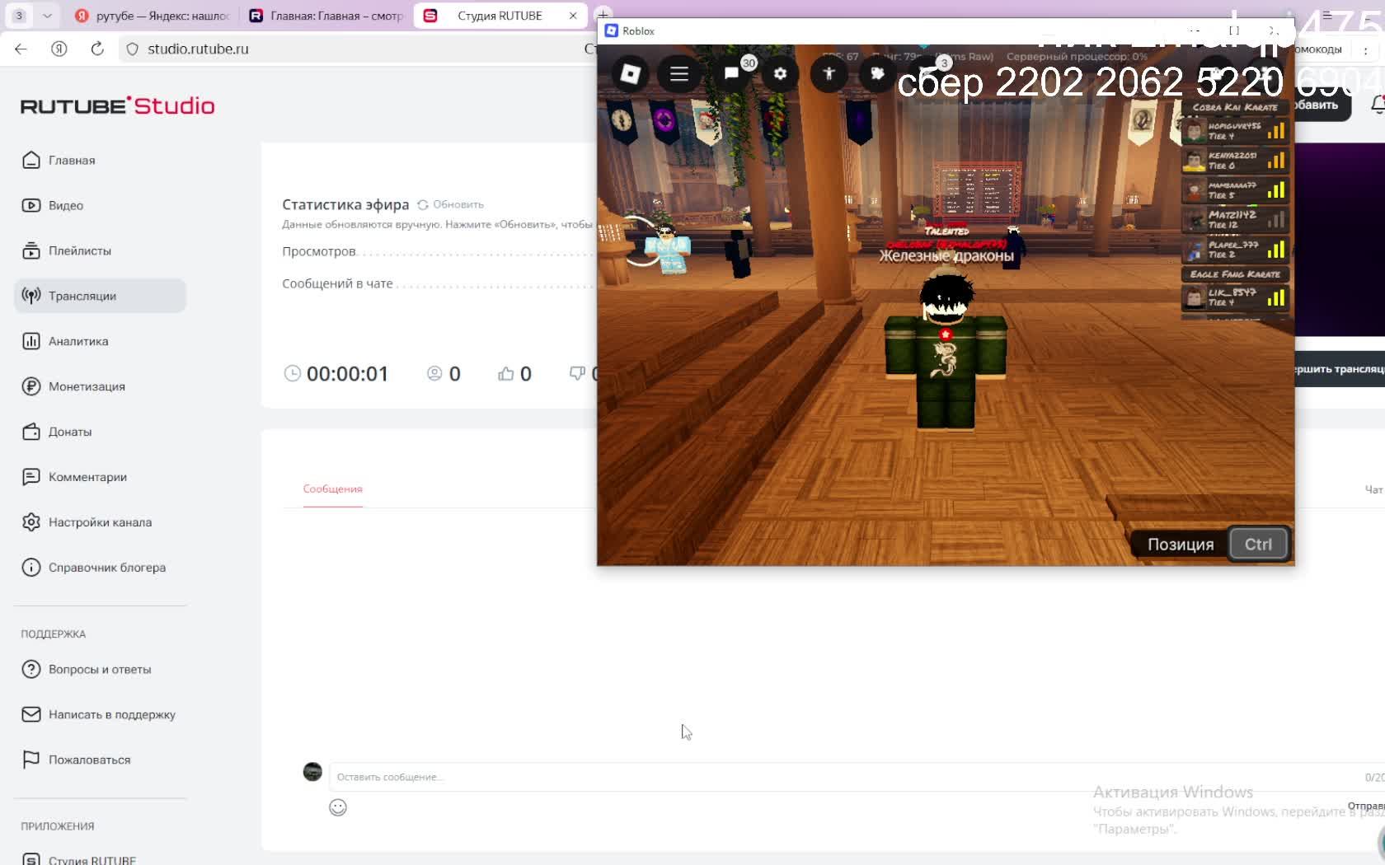Select Трансляции in the sidebar
This screenshot has width=1385, height=865.
pos(100,296)
